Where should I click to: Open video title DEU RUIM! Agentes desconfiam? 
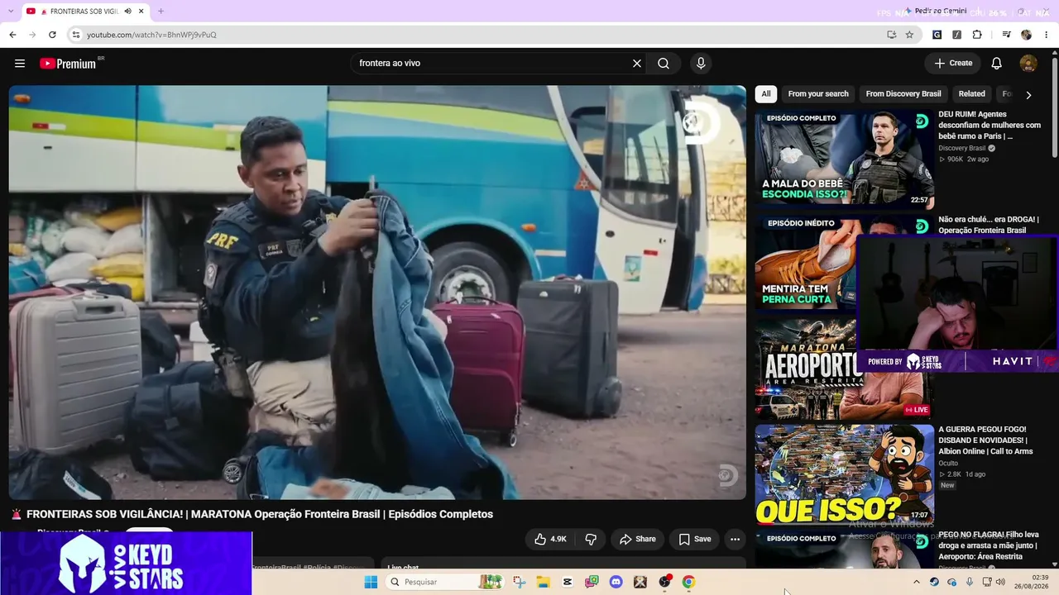(x=990, y=125)
